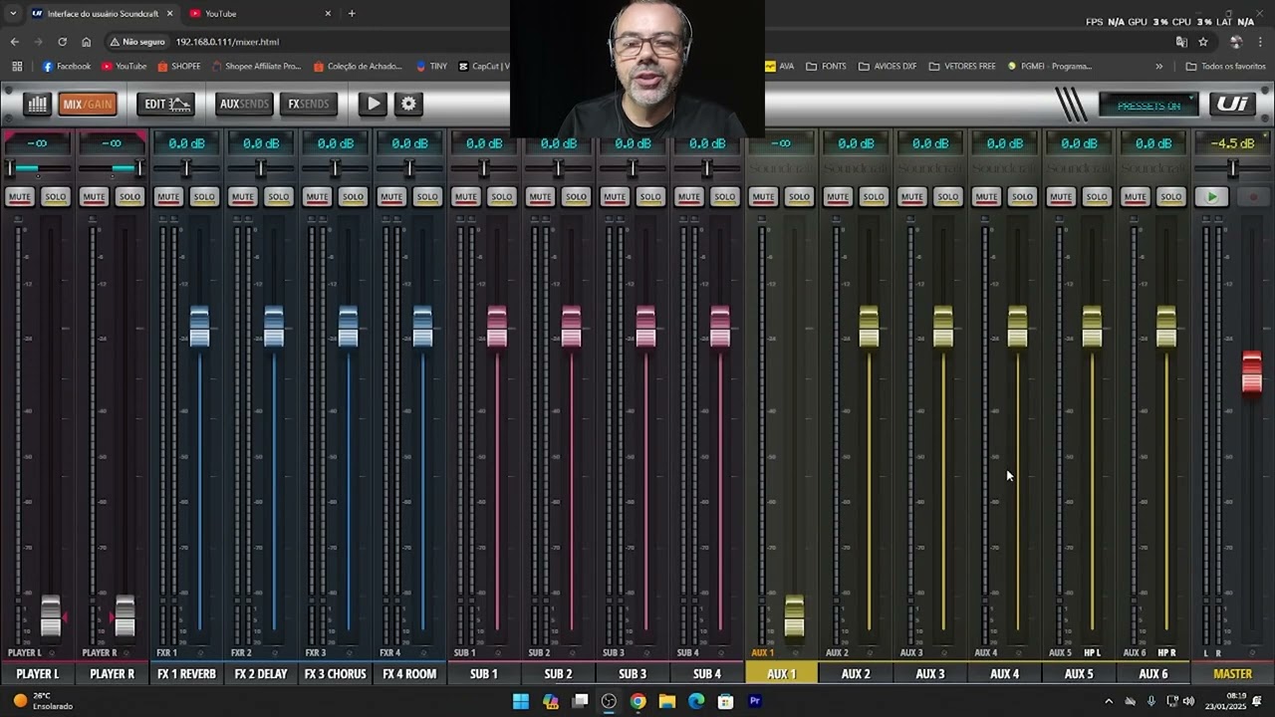Viewport: 1275px width, 717px height.
Task: Click the volume icon in system tray
Action: pyautogui.click(x=1188, y=701)
